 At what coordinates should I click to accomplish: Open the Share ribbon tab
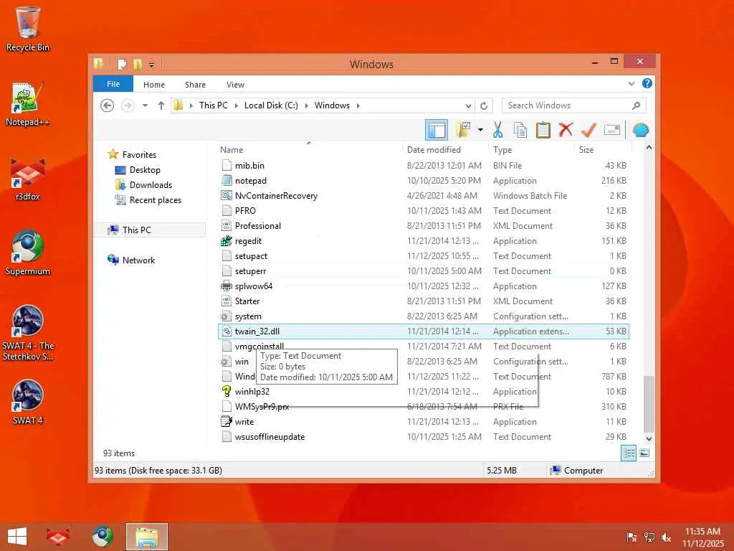point(195,85)
